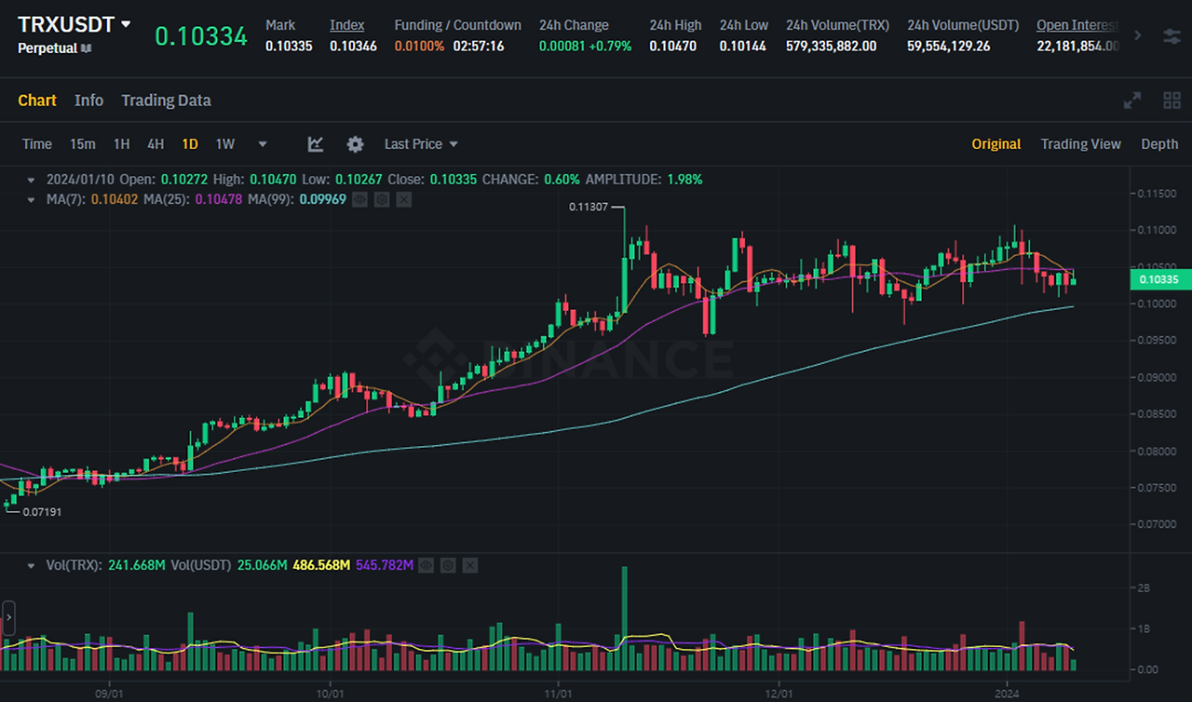
Task: Switch to Depth chart view
Action: pyautogui.click(x=1159, y=144)
